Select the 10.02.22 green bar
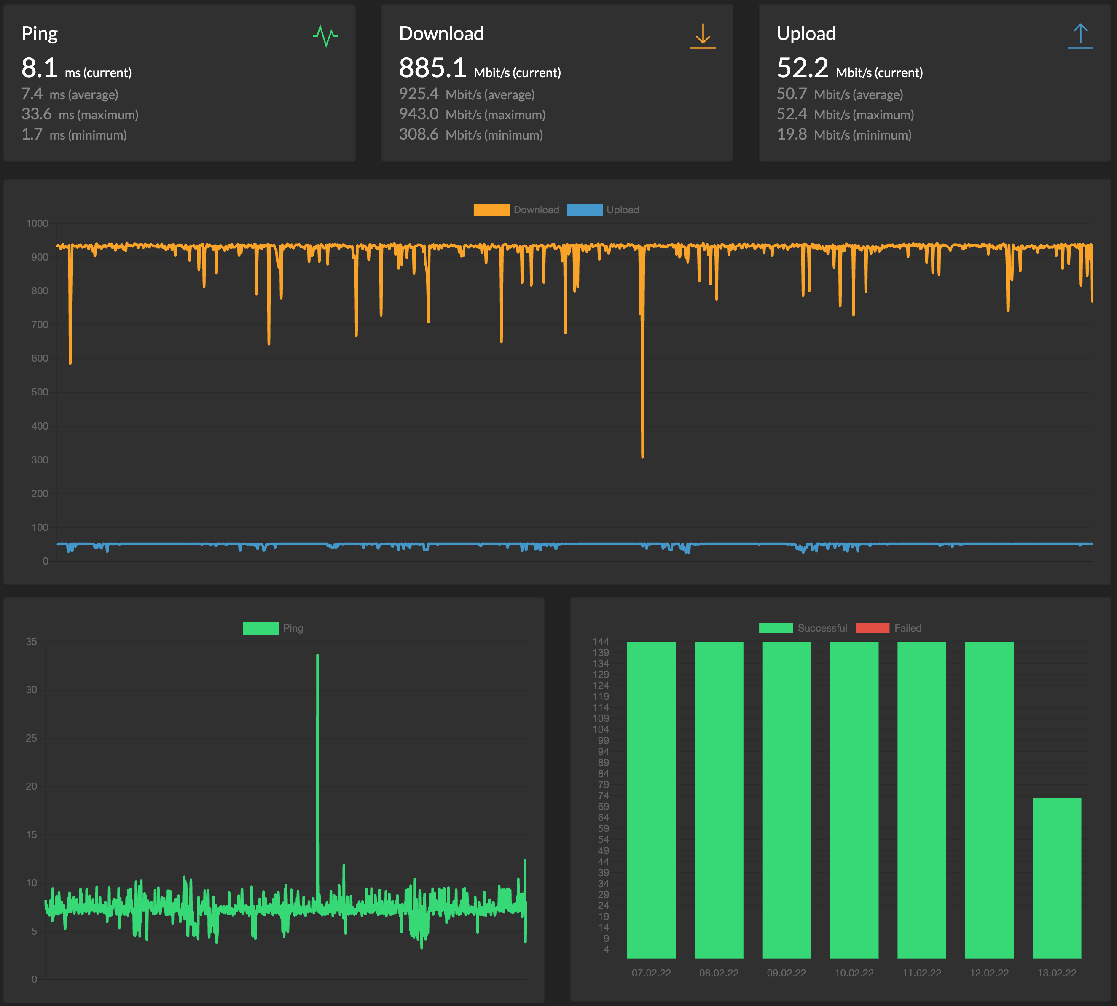Image resolution: width=1117 pixels, height=1006 pixels. (x=854, y=799)
